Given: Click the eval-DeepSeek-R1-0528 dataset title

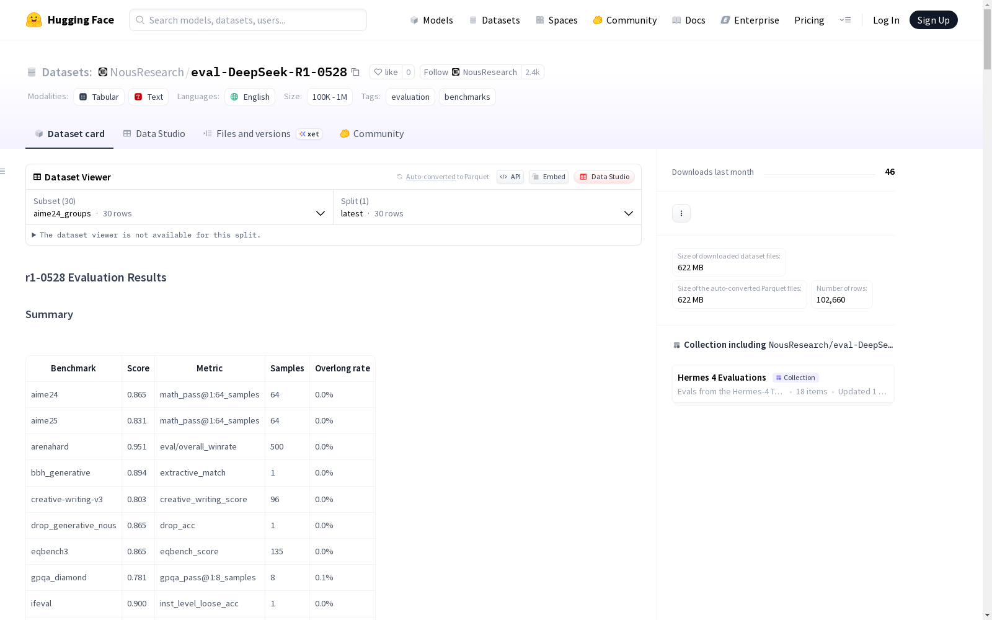Looking at the screenshot, I should click(269, 72).
